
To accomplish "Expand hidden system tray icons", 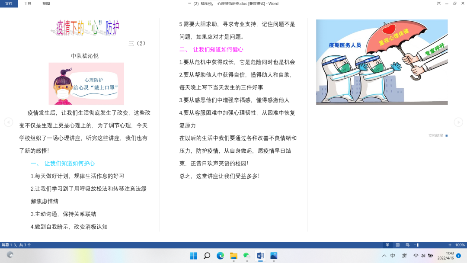I will [384, 256].
